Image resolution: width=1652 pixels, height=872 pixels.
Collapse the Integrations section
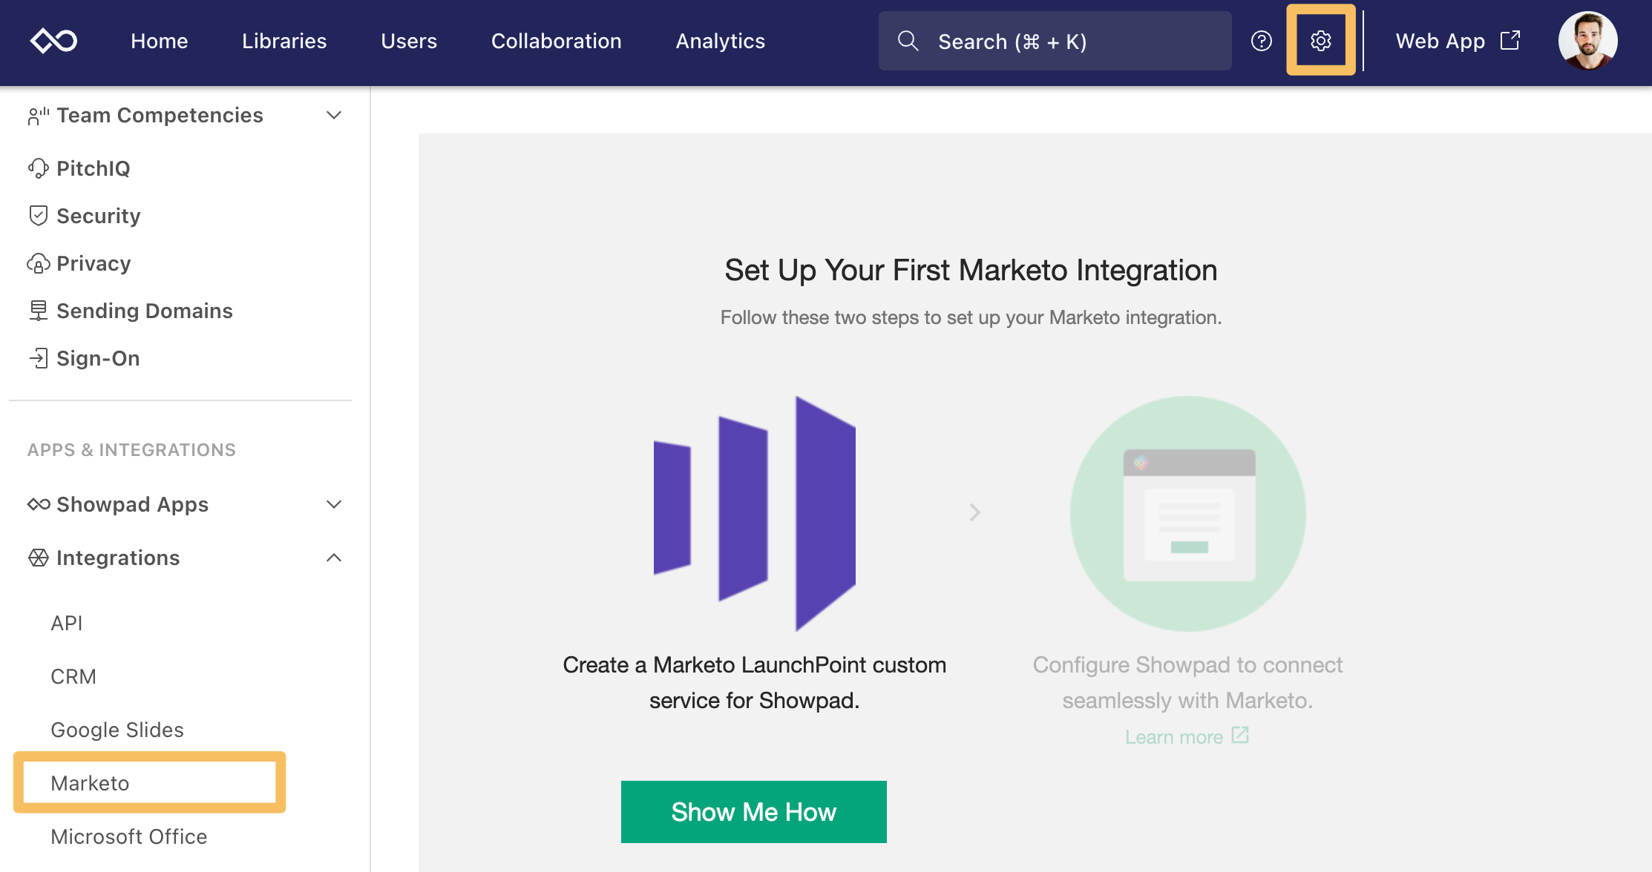tap(334, 558)
